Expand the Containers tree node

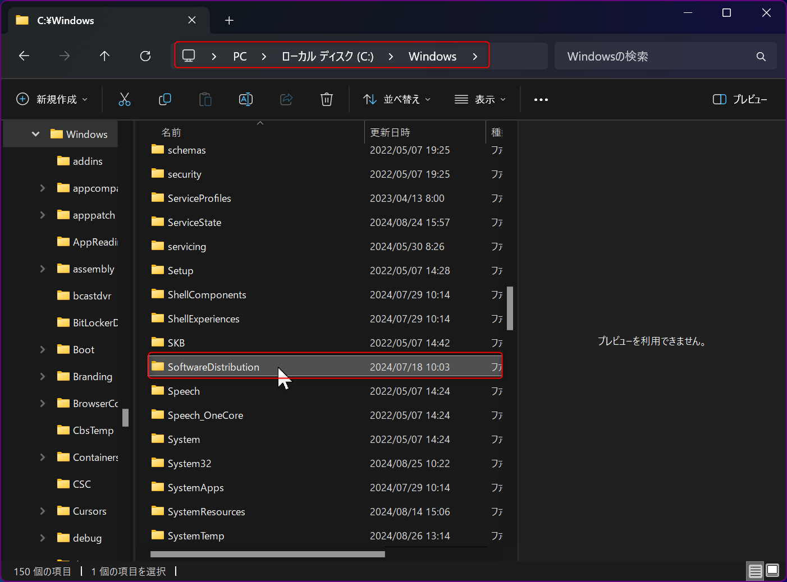(43, 457)
